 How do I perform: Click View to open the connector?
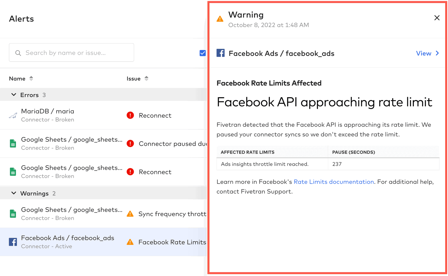[x=423, y=53]
